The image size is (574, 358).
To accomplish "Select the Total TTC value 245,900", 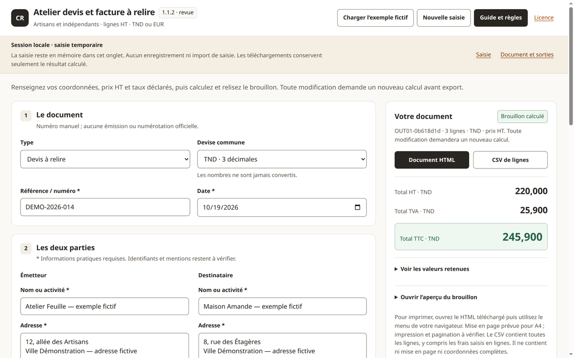I will [522, 237].
